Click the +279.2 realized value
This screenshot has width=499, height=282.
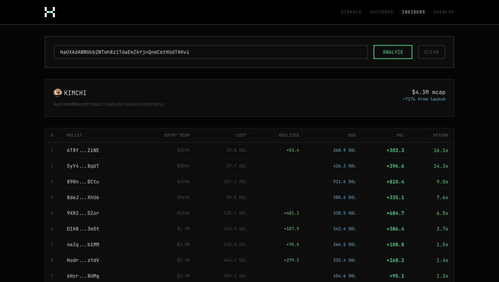point(291,260)
